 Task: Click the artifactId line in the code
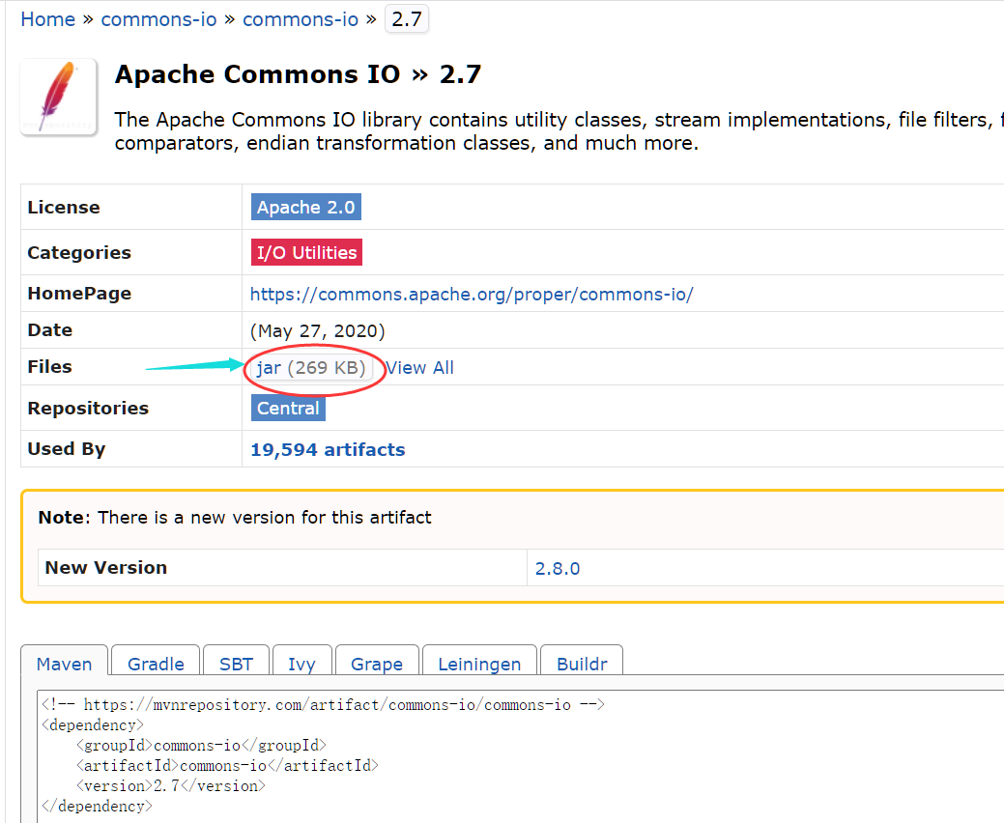[x=227, y=765]
